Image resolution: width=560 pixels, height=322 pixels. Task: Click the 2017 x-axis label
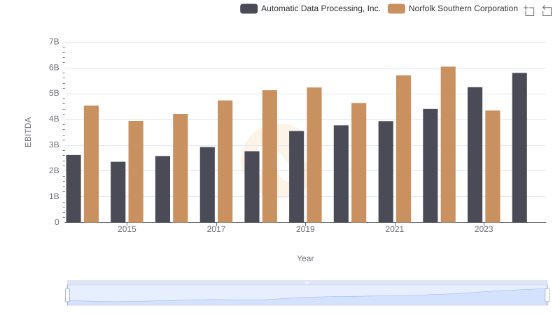[x=216, y=229]
